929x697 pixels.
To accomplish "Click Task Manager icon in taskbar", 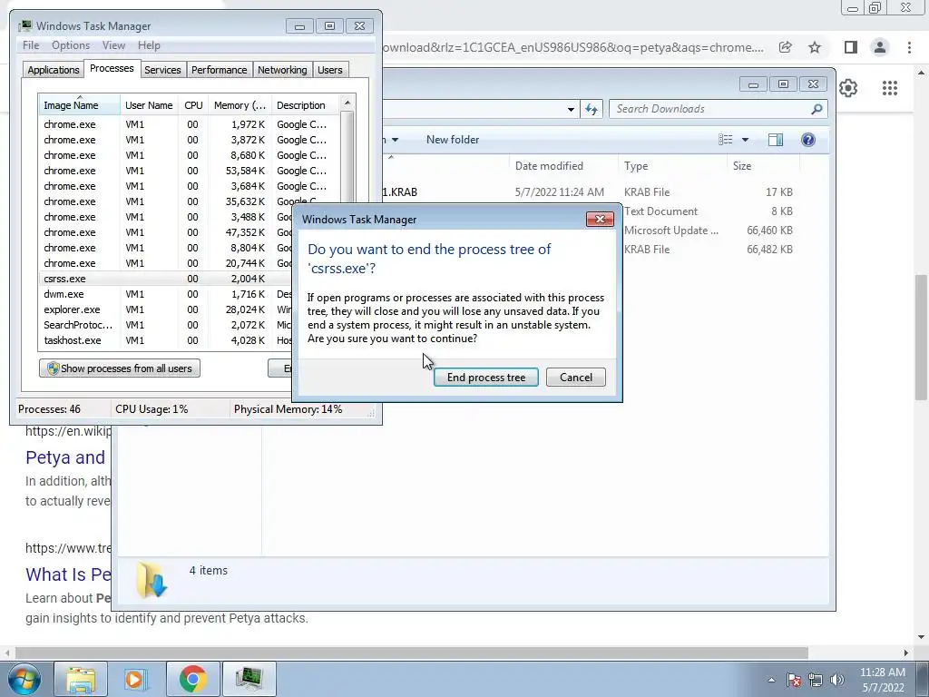I will pos(249,679).
